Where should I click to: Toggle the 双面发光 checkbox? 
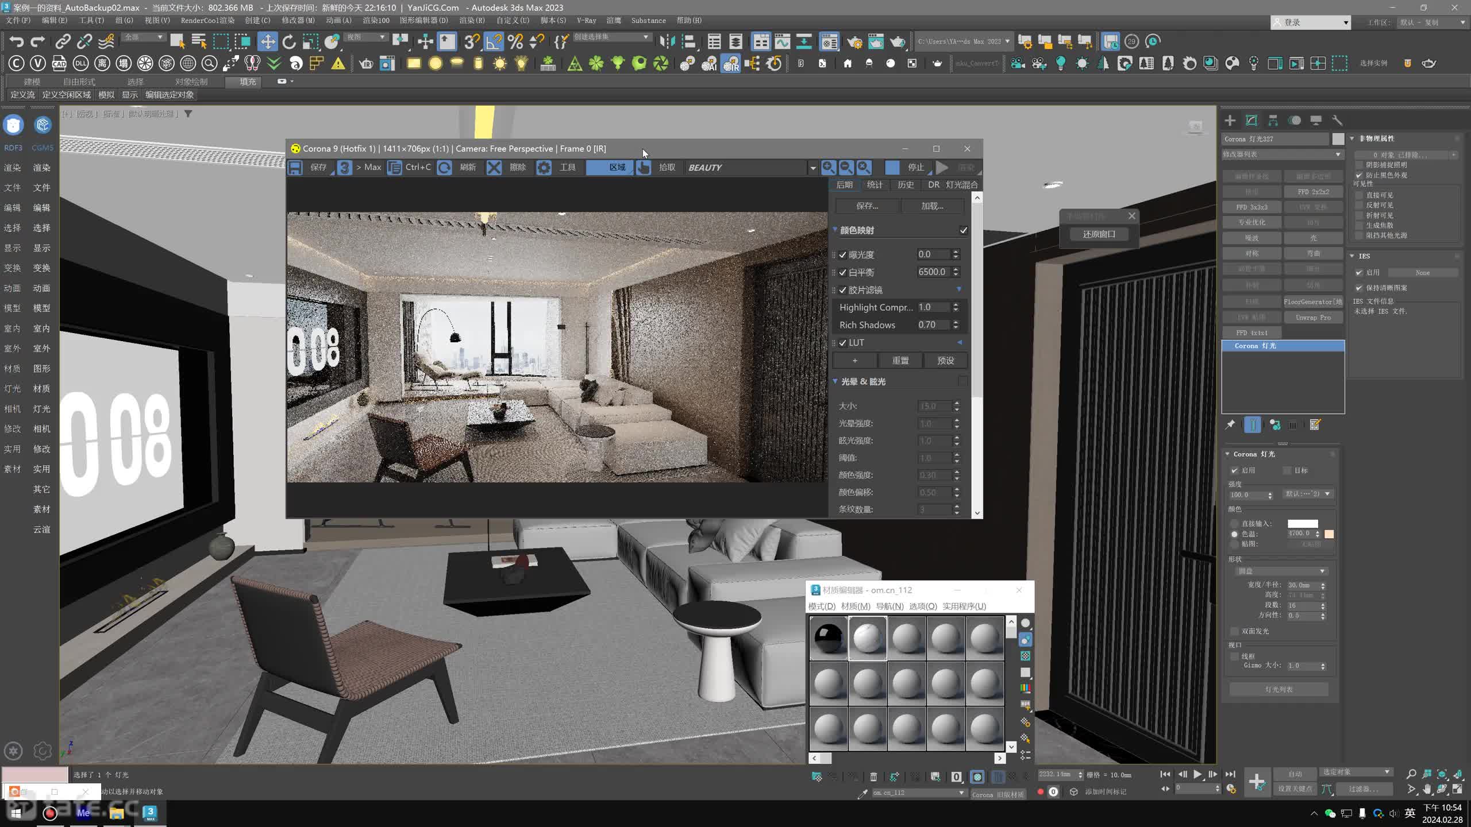click(1234, 631)
